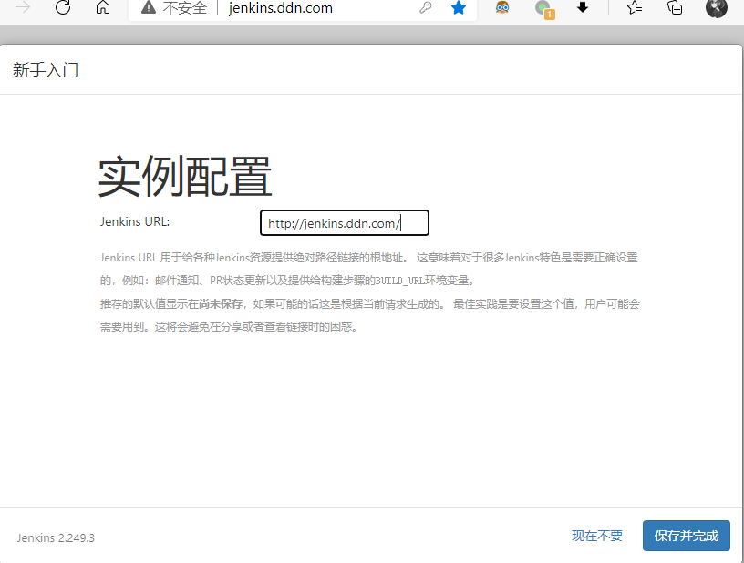Open the not-secure warning site info
Image resolution: width=744 pixels, height=563 pixels.
point(149,7)
